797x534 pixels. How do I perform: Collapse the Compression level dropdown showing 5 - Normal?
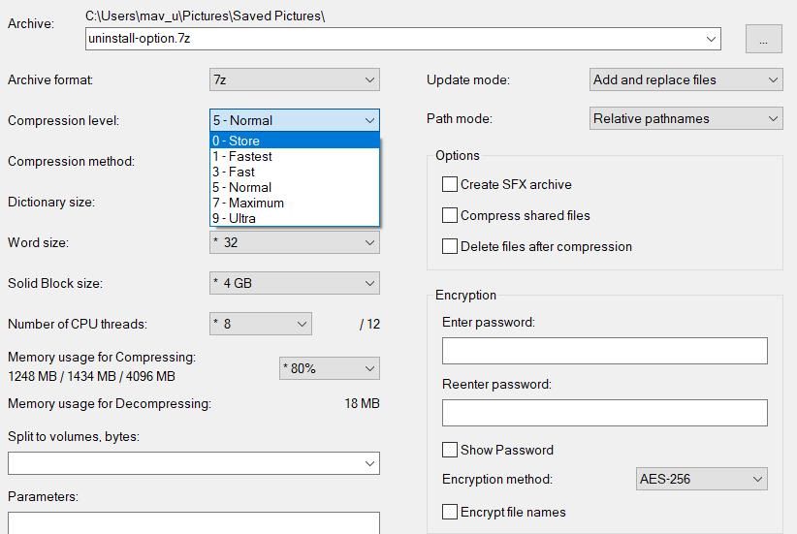pyautogui.click(x=295, y=120)
